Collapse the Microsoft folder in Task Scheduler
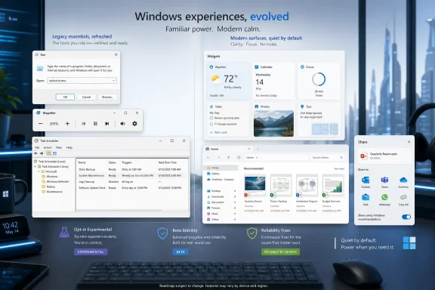The width and height of the screenshot is (435, 290). (x=39, y=171)
